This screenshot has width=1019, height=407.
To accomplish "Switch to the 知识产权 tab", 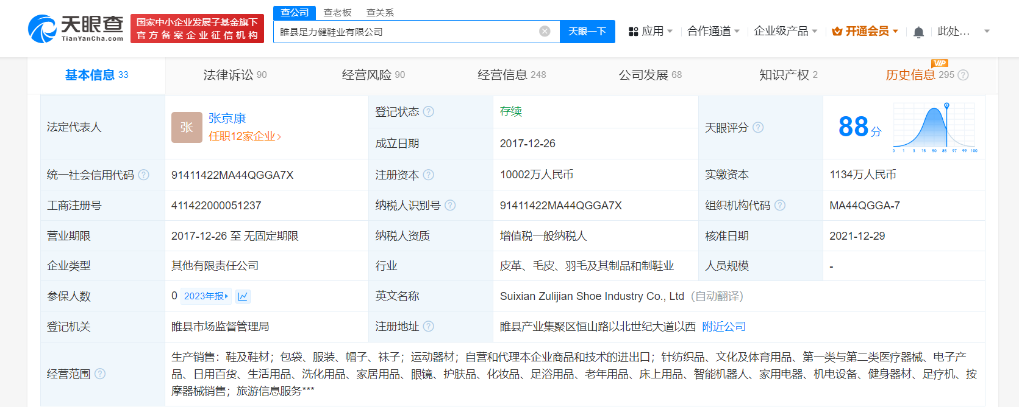I will pyautogui.click(x=788, y=75).
